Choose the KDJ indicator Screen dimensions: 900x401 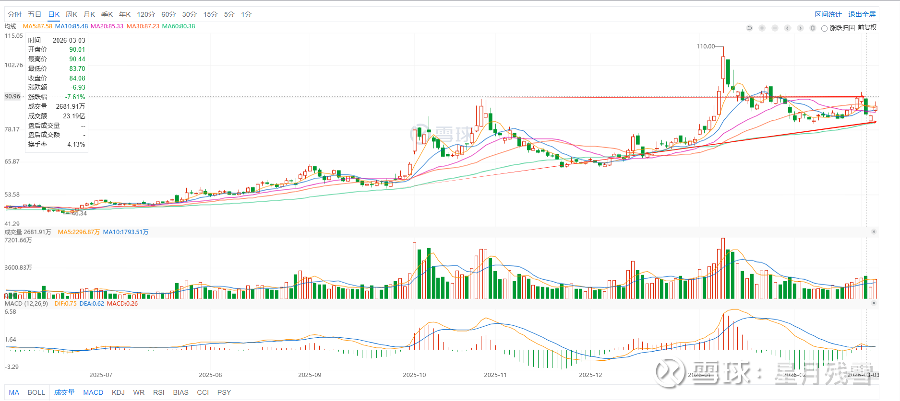[x=118, y=392]
